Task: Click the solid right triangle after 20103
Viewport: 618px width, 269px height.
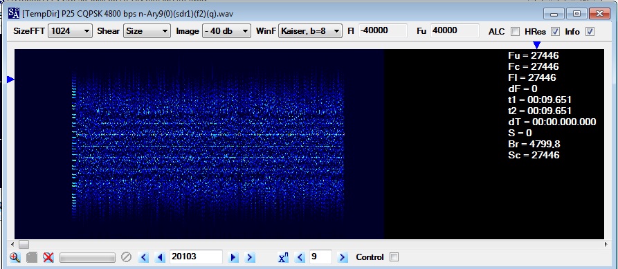Action: 233,257
